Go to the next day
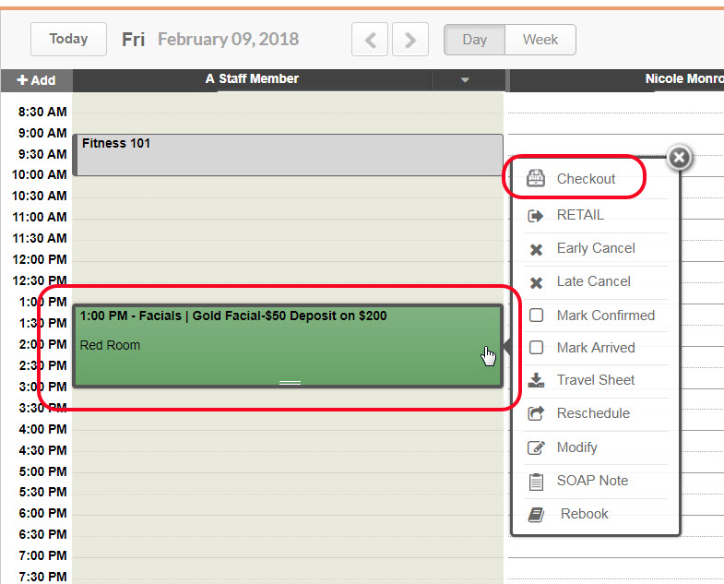724x584 pixels. [x=410, y=40]
